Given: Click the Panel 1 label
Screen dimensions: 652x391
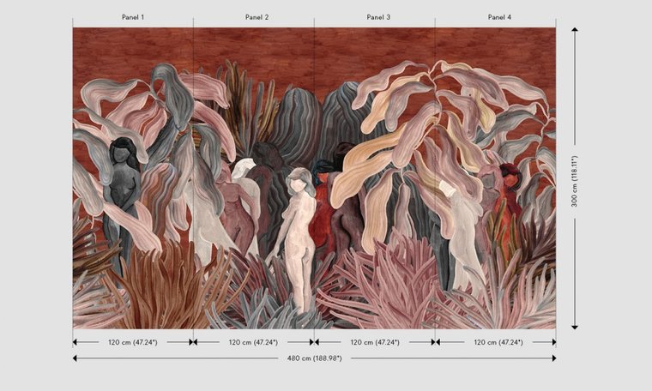Looking at the screenshot, I should pos(132,17).
